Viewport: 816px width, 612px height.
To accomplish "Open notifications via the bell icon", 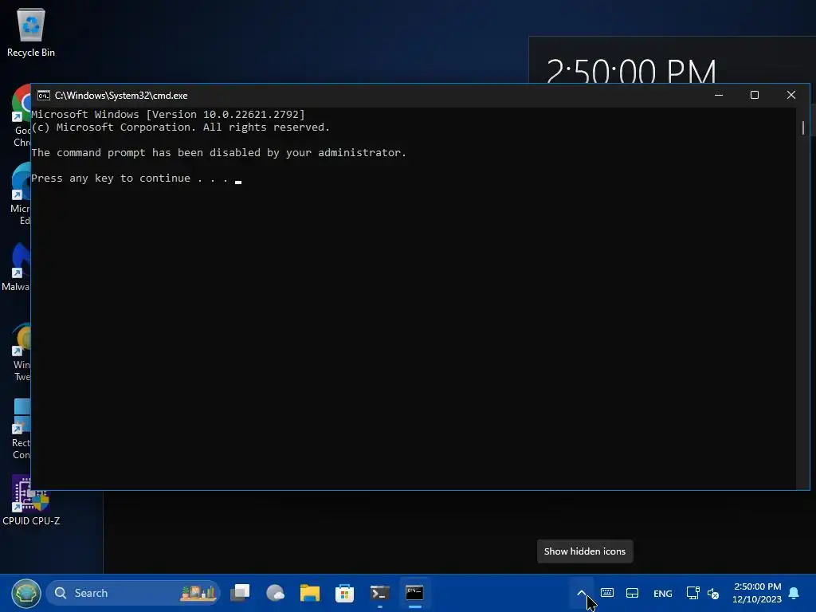I will click(794, 593).
